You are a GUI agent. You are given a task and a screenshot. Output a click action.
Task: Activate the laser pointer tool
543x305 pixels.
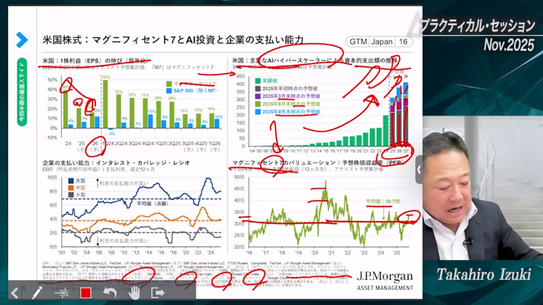coord(62,292)
